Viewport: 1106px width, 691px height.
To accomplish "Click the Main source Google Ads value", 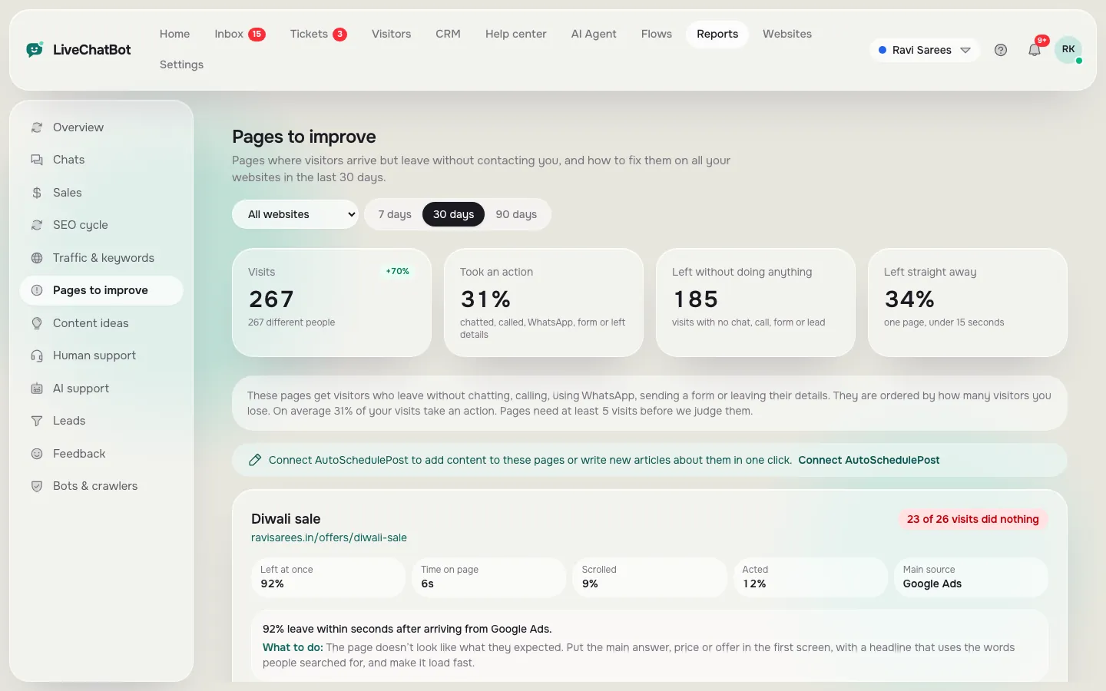I will click(932, 584).
